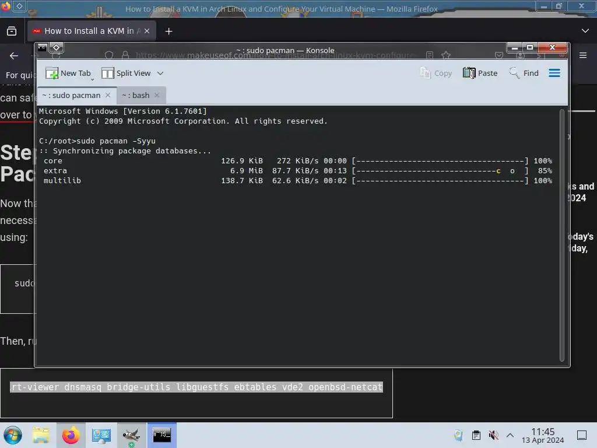The width and height of the screenshot is (597, 448).
Task: Open the Konsole hamburger menu
Action: pyautogui.click(x=554, y=73)
